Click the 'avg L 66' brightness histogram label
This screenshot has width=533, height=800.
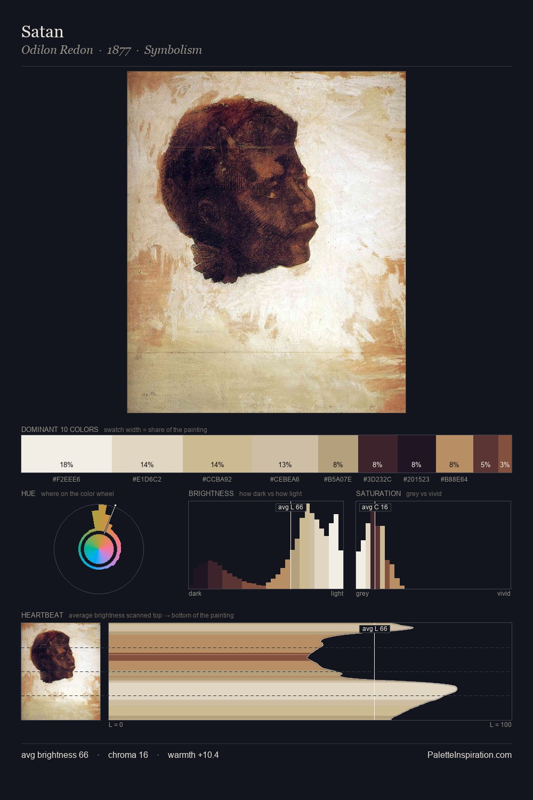click(290, 507)
